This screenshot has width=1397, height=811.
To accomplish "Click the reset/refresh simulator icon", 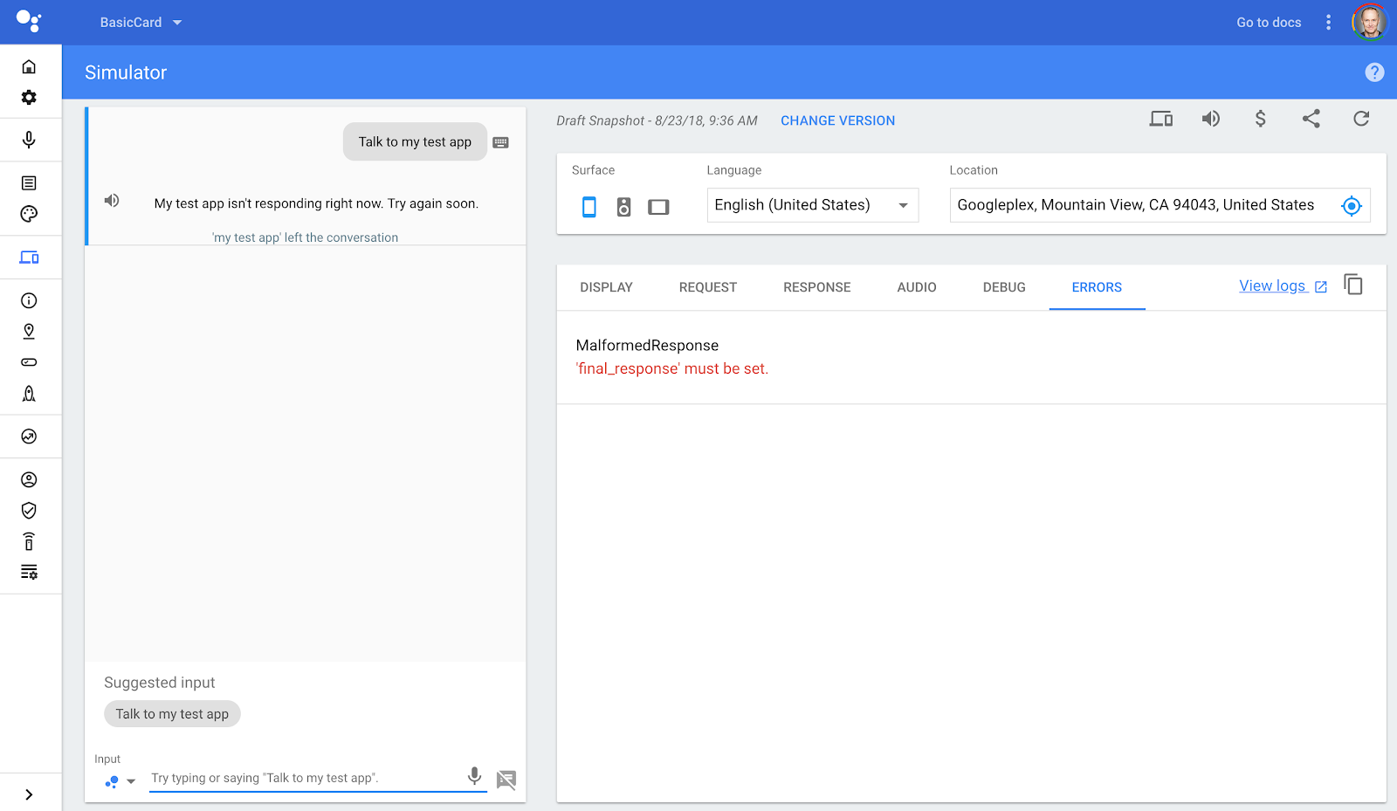I will point(1361,119).
